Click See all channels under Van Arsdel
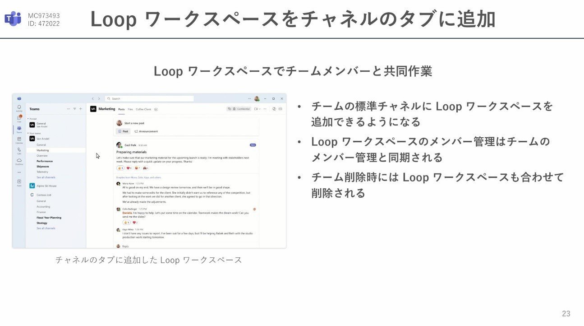 click(46, 177)
